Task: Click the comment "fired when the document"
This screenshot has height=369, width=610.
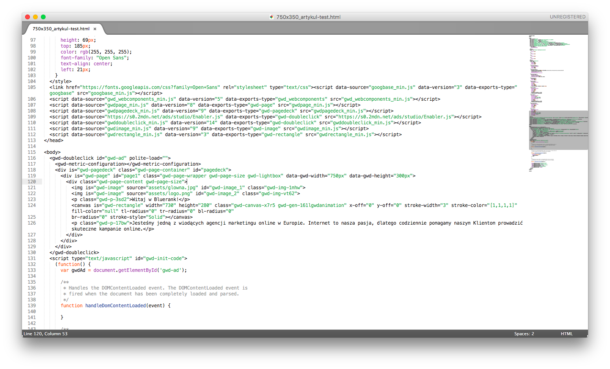Action: (154, 294)
